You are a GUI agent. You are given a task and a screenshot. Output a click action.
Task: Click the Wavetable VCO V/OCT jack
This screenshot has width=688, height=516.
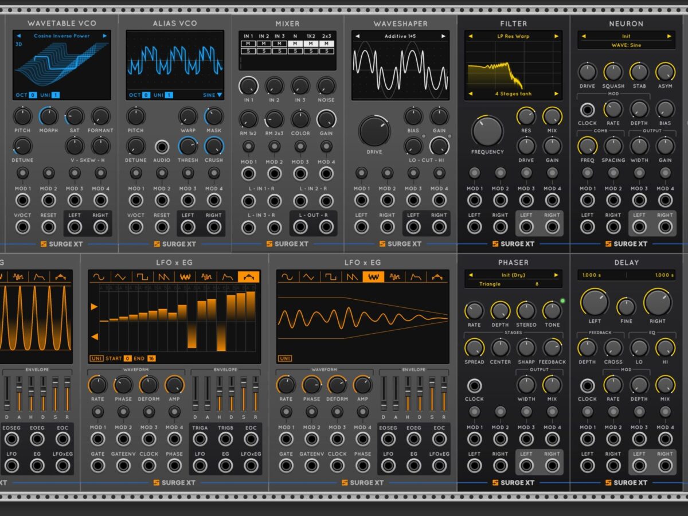coord(22,227)
